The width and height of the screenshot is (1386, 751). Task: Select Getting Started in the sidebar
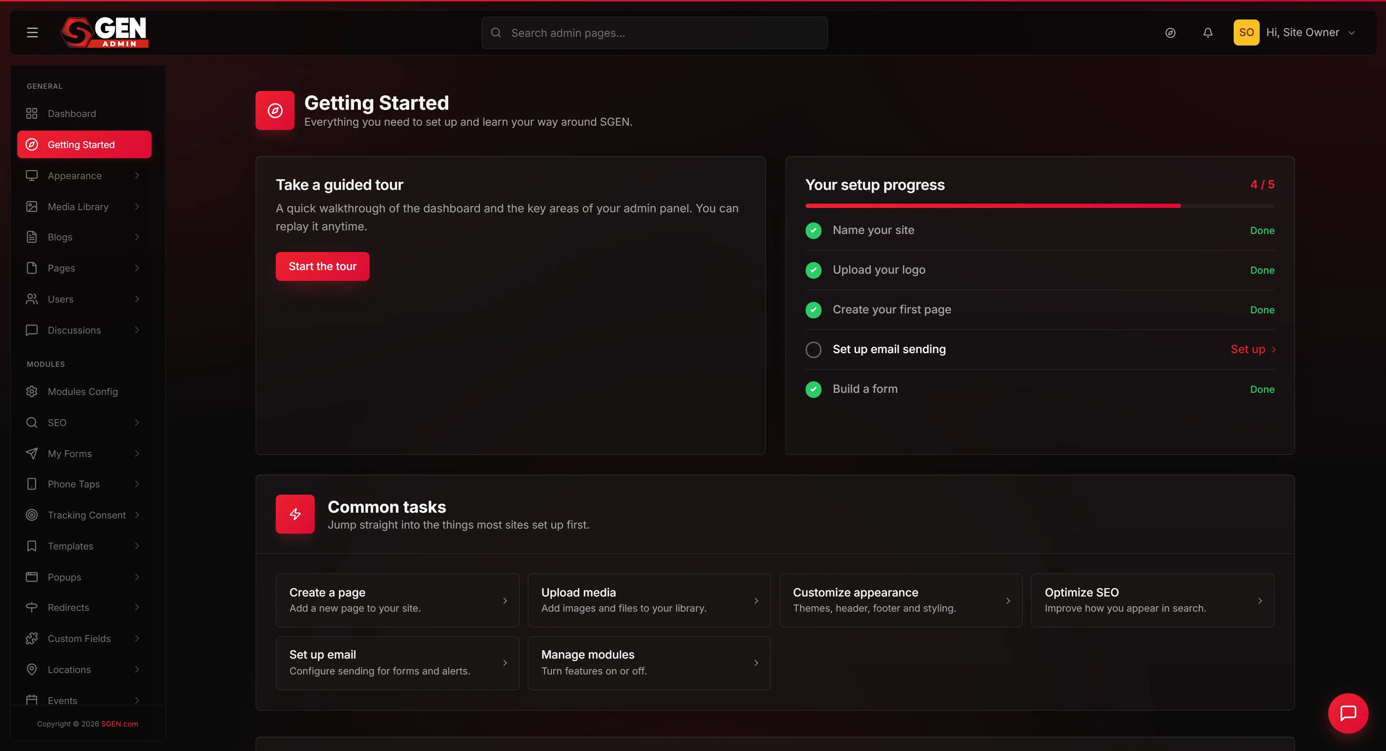[x=84, y=144]
